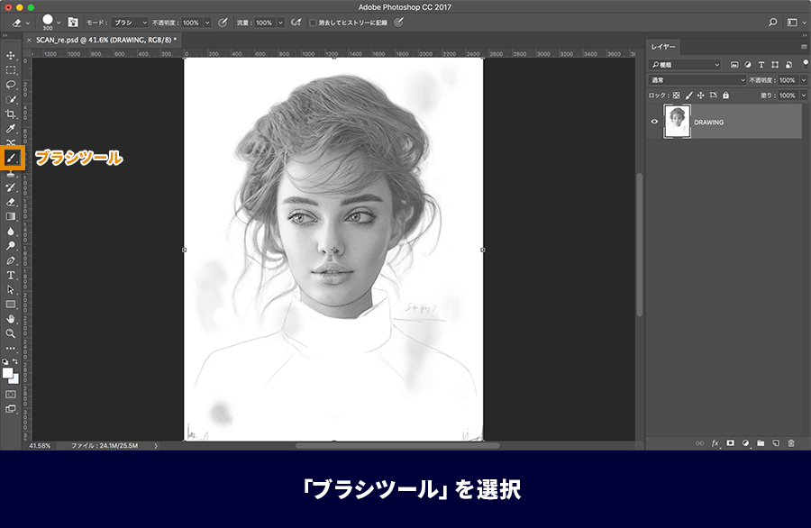Create a new layer from panel footer
The image size is (811, 528).
pyautogui.click(x=776, y=443)
